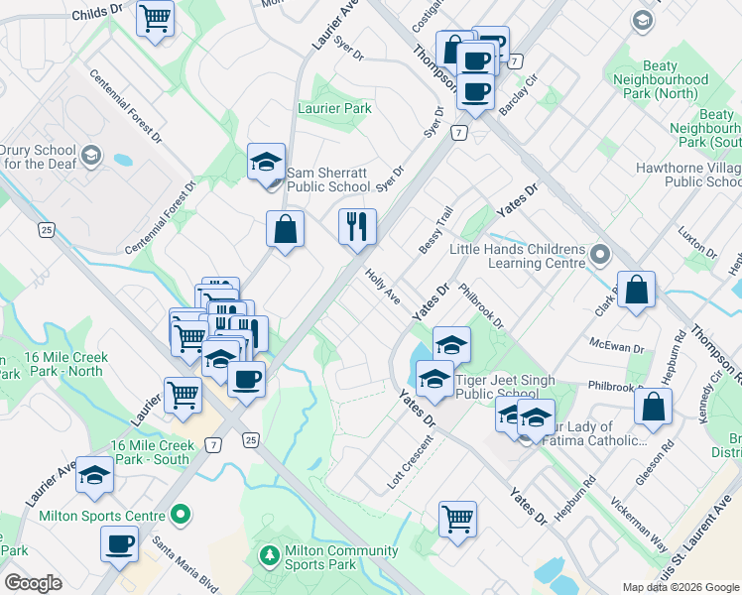Click the coffee cup marker by Santa Maria Blvd
Image resolution: width=742 pixels, height=595 pixels.
tap(120, 545)
